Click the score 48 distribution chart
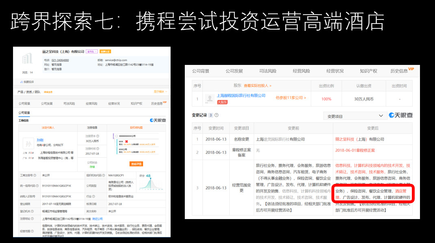Image resolution: width=435 pixels, height=243 pixels. point(151,183)
